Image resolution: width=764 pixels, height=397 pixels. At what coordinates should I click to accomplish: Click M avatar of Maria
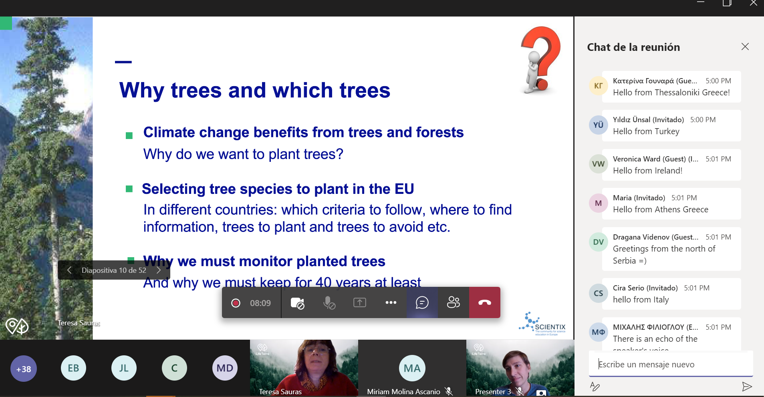pos(599,203)
